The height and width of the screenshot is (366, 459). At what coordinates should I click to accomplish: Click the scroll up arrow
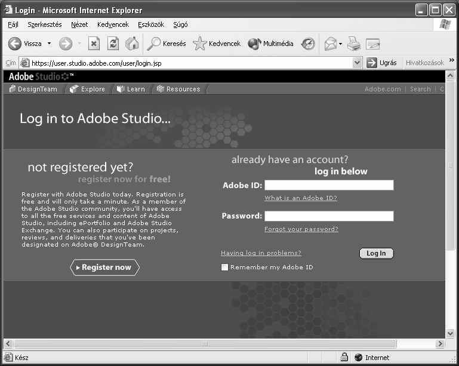click(450, 76)
